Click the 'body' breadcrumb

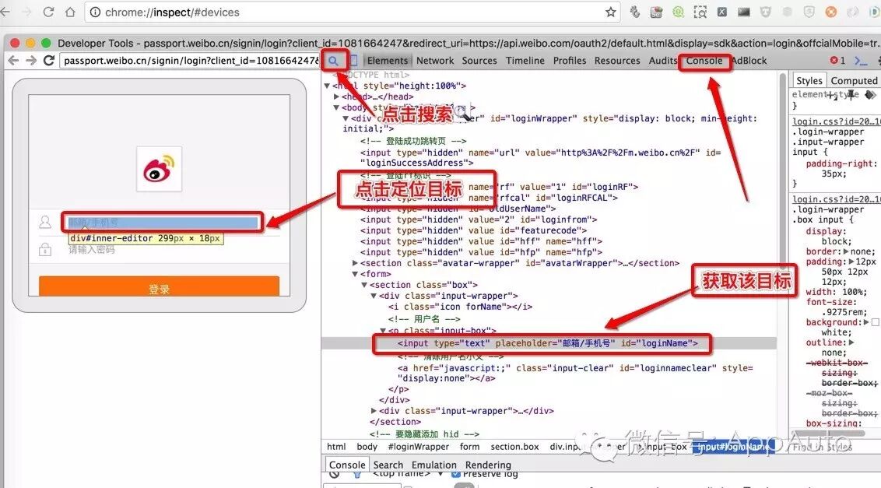367,447
